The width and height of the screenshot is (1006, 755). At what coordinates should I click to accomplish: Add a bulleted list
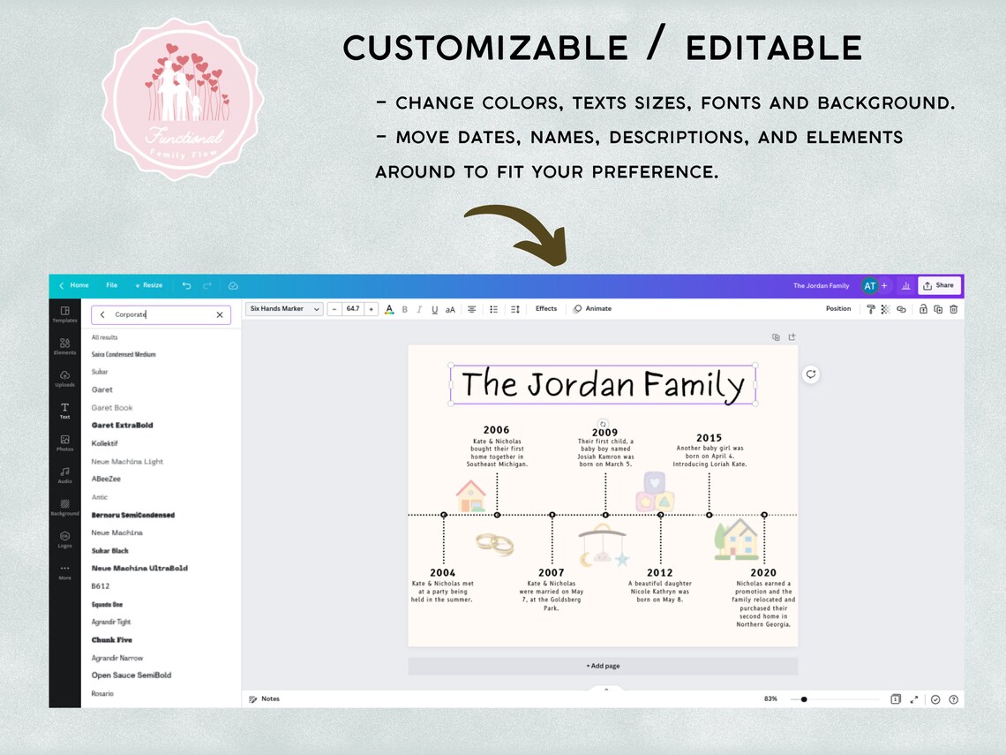[x=493, y=309]
